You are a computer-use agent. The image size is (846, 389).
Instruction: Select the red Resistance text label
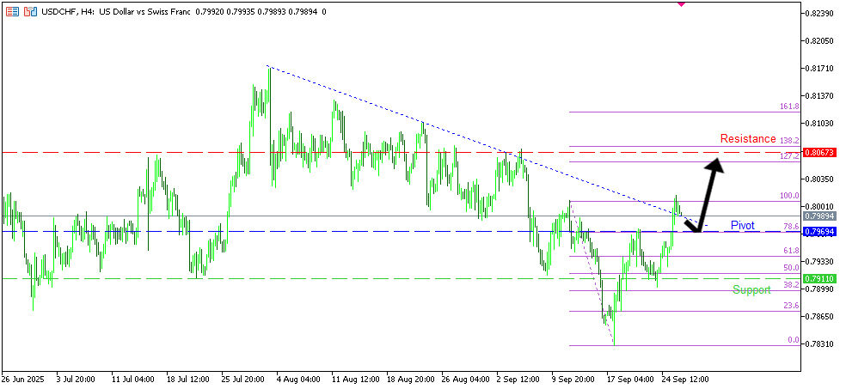(747, 139)
